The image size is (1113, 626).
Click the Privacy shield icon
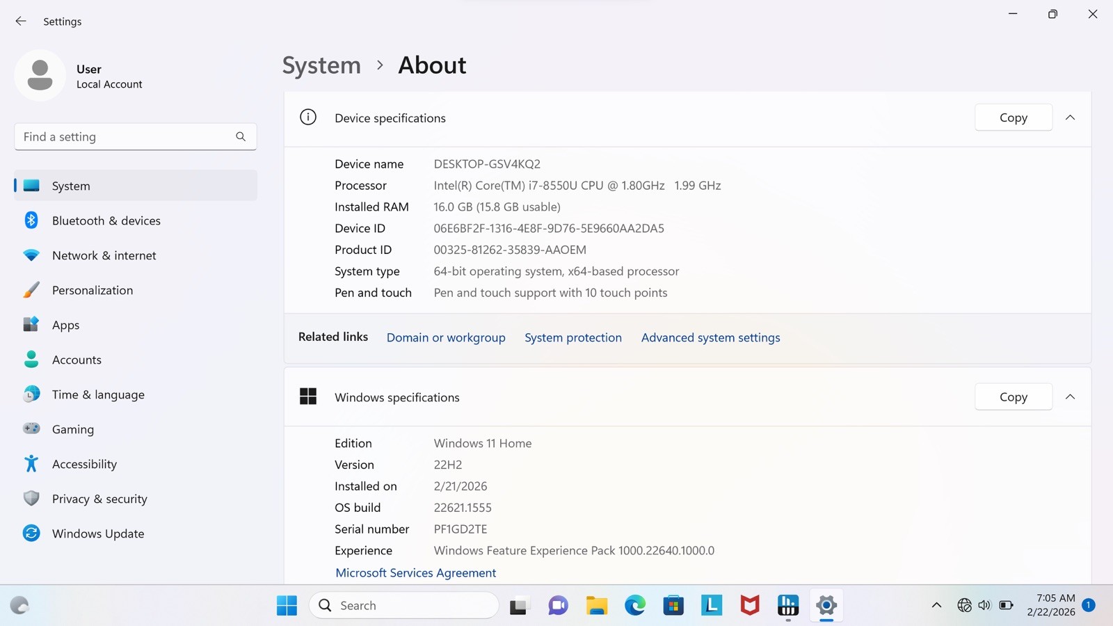tap(31, 499)
